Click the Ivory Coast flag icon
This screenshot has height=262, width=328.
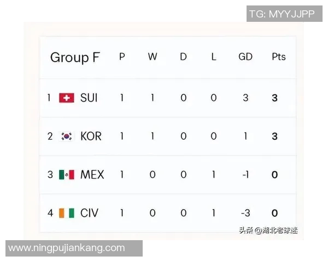pos(67,213)
